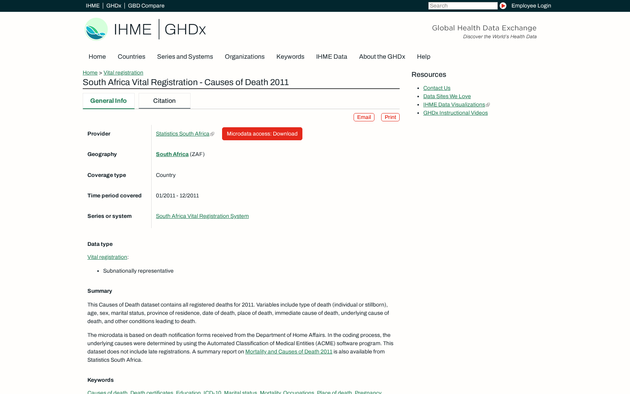The height and width of the screenshot is (394, 630).
Task: Open Contact Us in Resources
Action: coord(437,88)
